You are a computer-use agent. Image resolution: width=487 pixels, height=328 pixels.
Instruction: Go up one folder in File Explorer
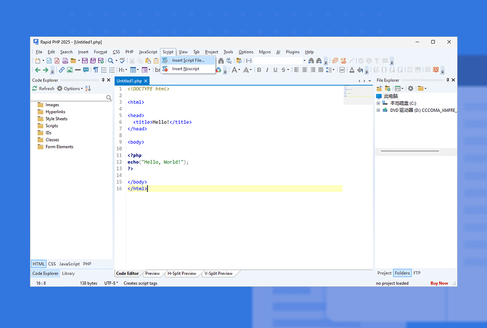pyautogui.click(x=379, y=89)
